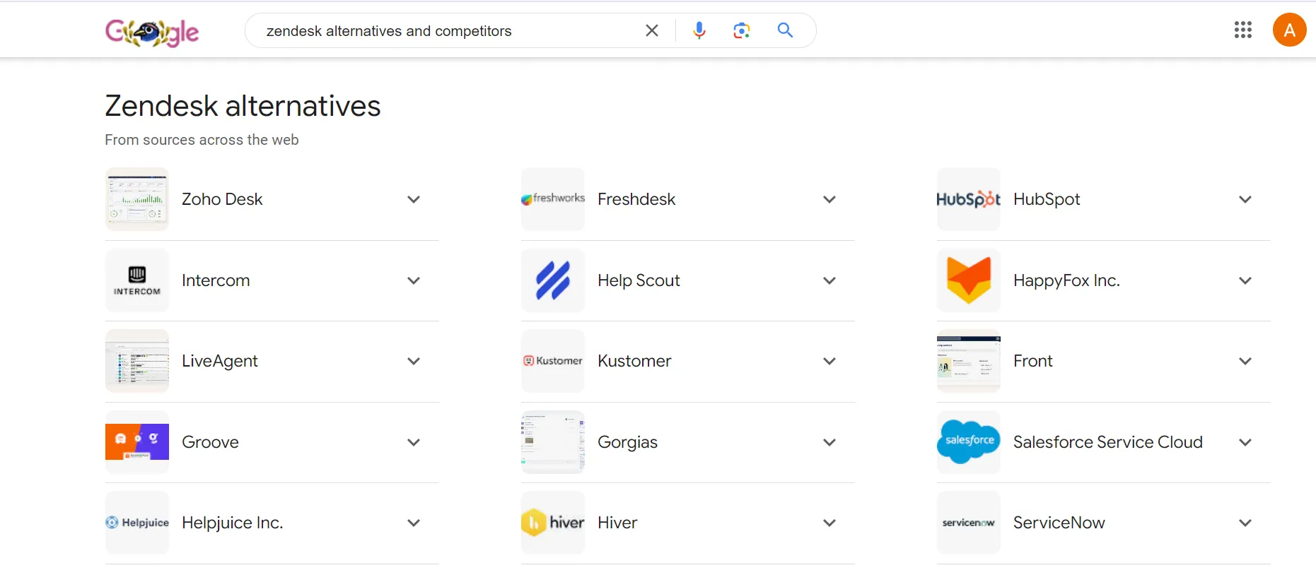Select the 'Groove' label
1316x570 pixels.
point(210,442)
